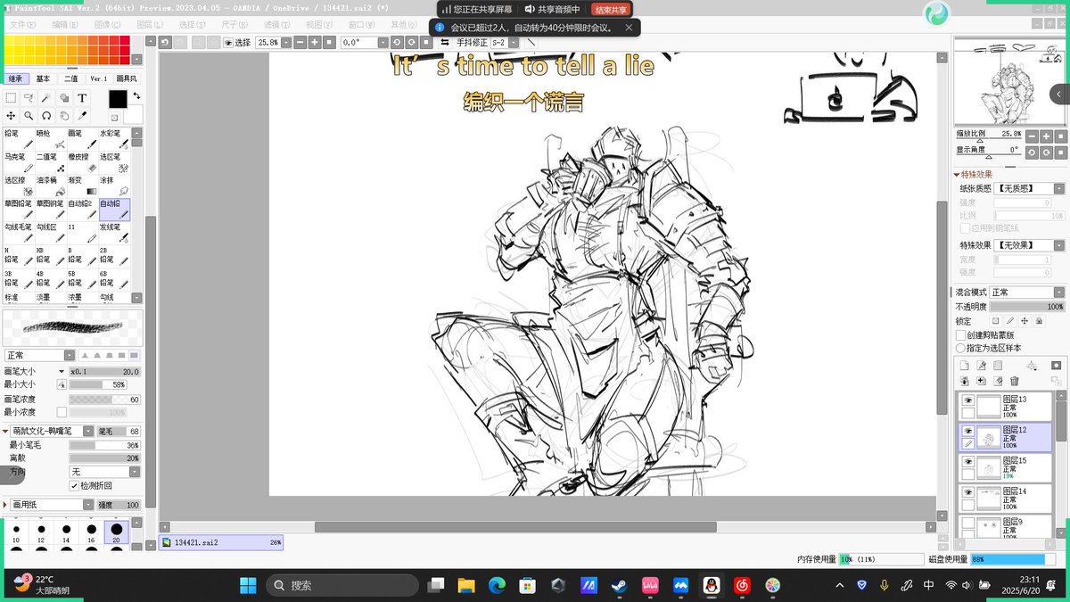Delete layer with trash icon

1014,381
